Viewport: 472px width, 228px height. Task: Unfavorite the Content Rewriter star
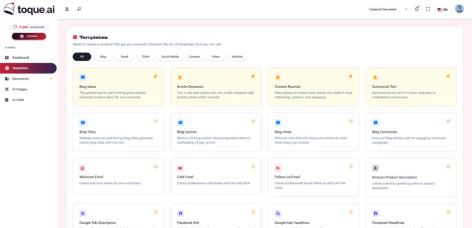[x=351, y=76]
